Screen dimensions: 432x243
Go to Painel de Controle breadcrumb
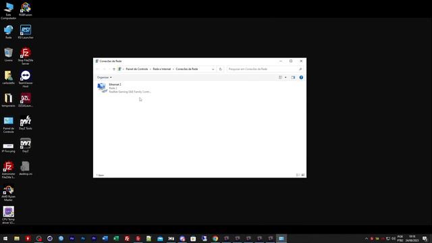[137, 69]
